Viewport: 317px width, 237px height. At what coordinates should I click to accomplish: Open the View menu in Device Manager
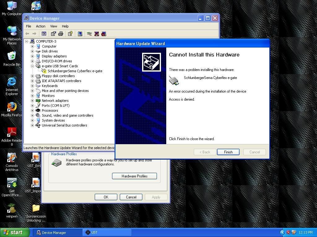[54, 26]
